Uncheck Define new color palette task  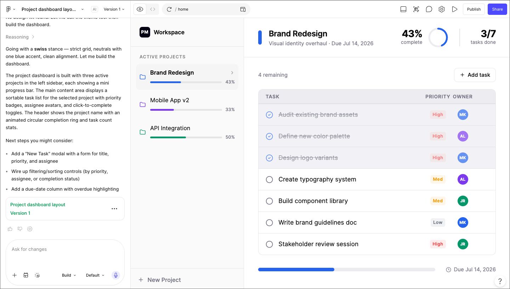(269, 136)
